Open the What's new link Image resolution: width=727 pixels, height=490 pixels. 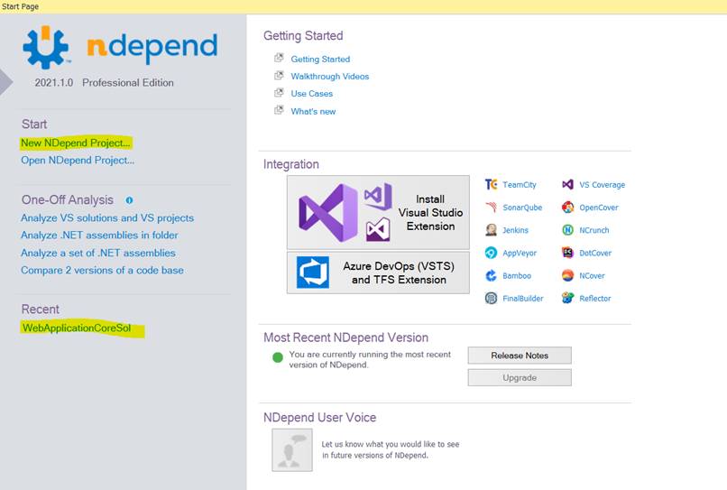click(x=313, y=111)
